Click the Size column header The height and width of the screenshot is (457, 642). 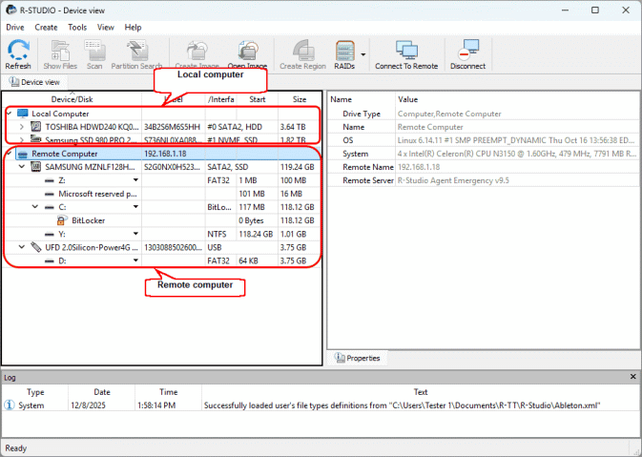pyautogui.click(x=300, y=99)
